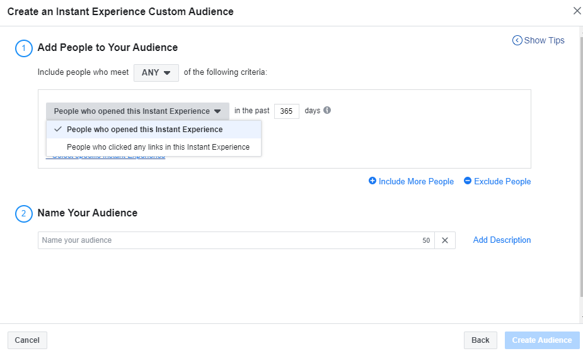The width and height of the screenshot is (583, 351).
Task: Collapse the People who opened dropdown
Action: pos(137,111)
